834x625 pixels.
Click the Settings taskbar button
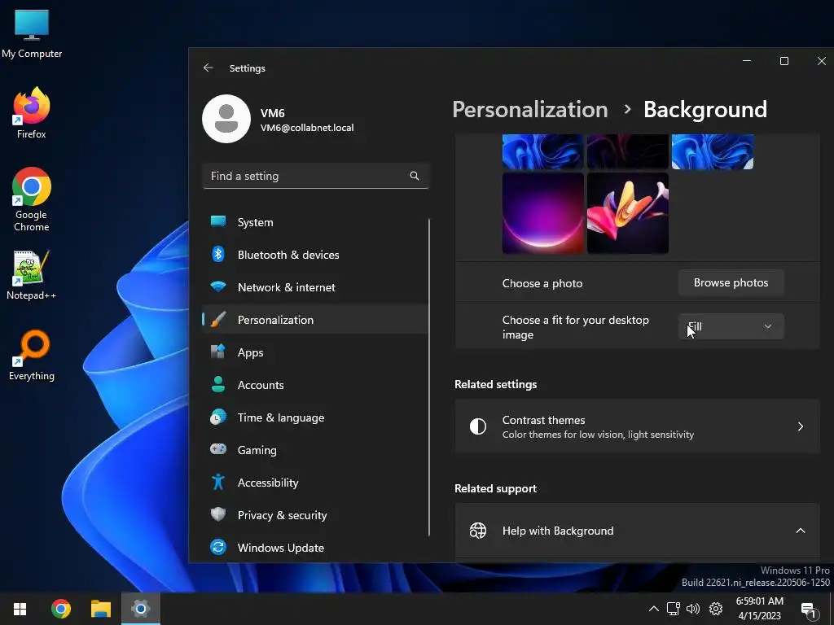coord(140,609)
